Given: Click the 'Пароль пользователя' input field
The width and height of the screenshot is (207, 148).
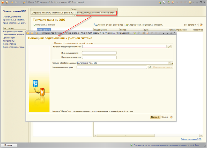Looking at the screenshot, I should 99,57.
